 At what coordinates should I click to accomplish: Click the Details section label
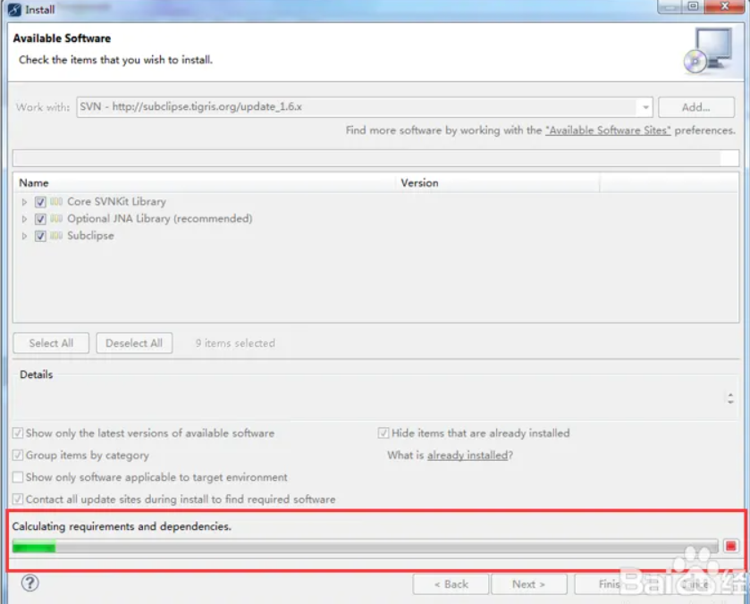point(37,374)
